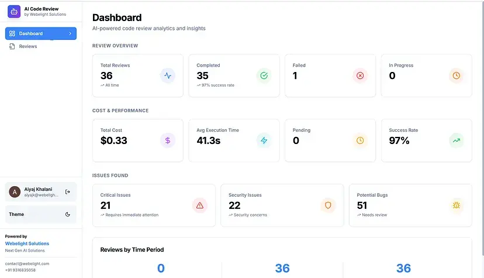This screenshot has height=278, width=484.
Task: Click the Potential Bugs bug icon
Action: [456, 205]
